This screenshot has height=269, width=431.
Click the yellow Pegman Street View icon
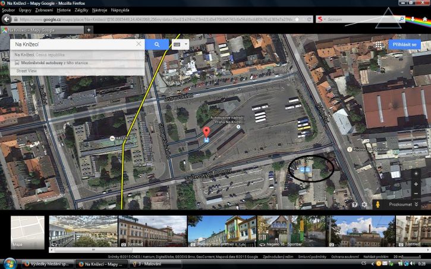pyautogui.click(x=377, y=204)
